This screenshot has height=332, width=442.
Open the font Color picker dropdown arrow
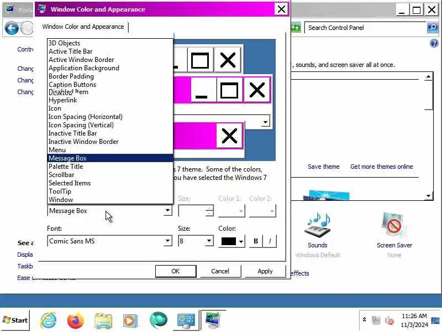[x=241, y=241]
